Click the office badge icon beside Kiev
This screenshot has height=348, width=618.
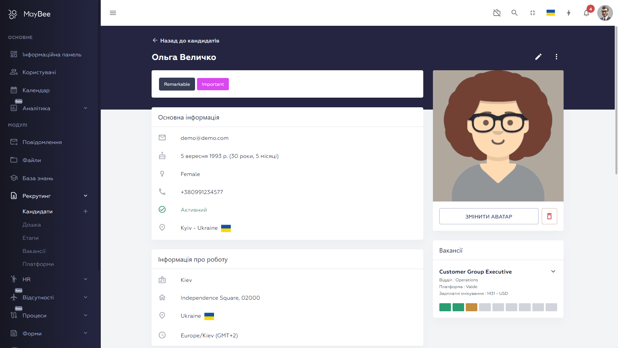(x=162, y=280)
